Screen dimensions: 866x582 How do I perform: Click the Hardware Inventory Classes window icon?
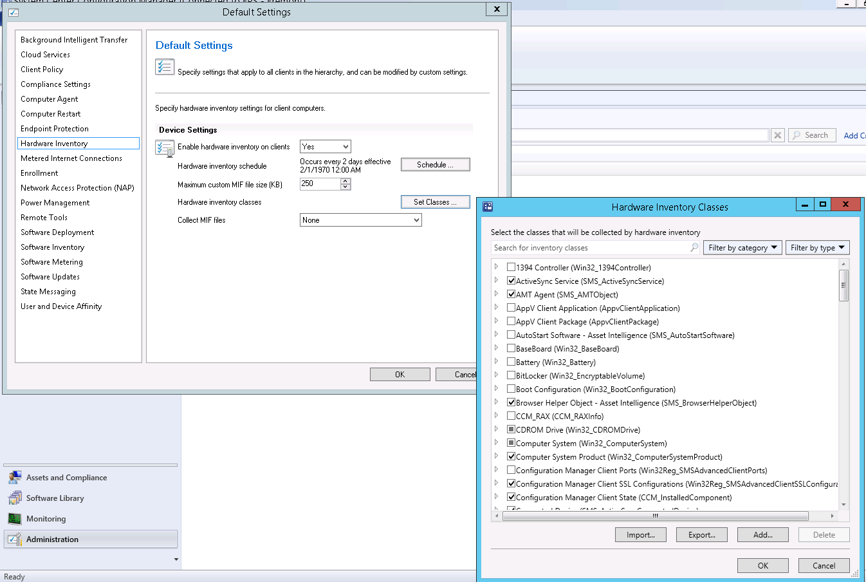(488, 207)
